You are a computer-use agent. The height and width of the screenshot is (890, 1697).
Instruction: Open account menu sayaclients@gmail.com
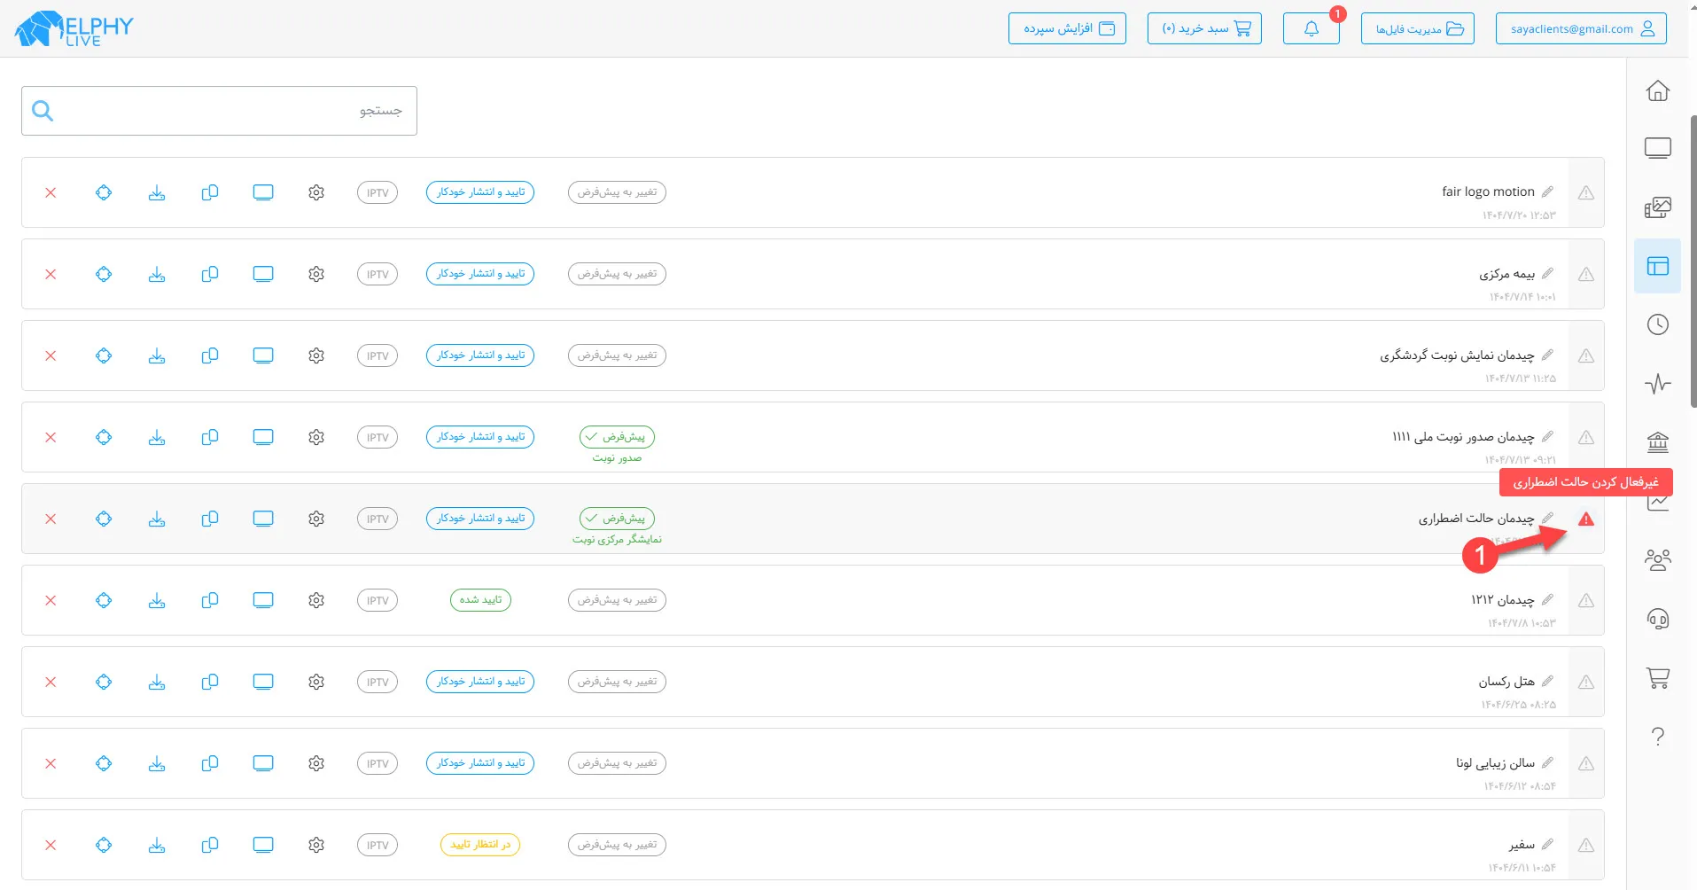[x=1580, y=28]
